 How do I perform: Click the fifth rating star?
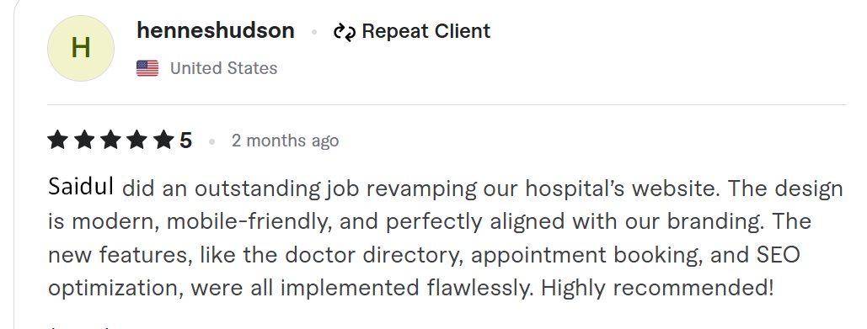[163, 141]
